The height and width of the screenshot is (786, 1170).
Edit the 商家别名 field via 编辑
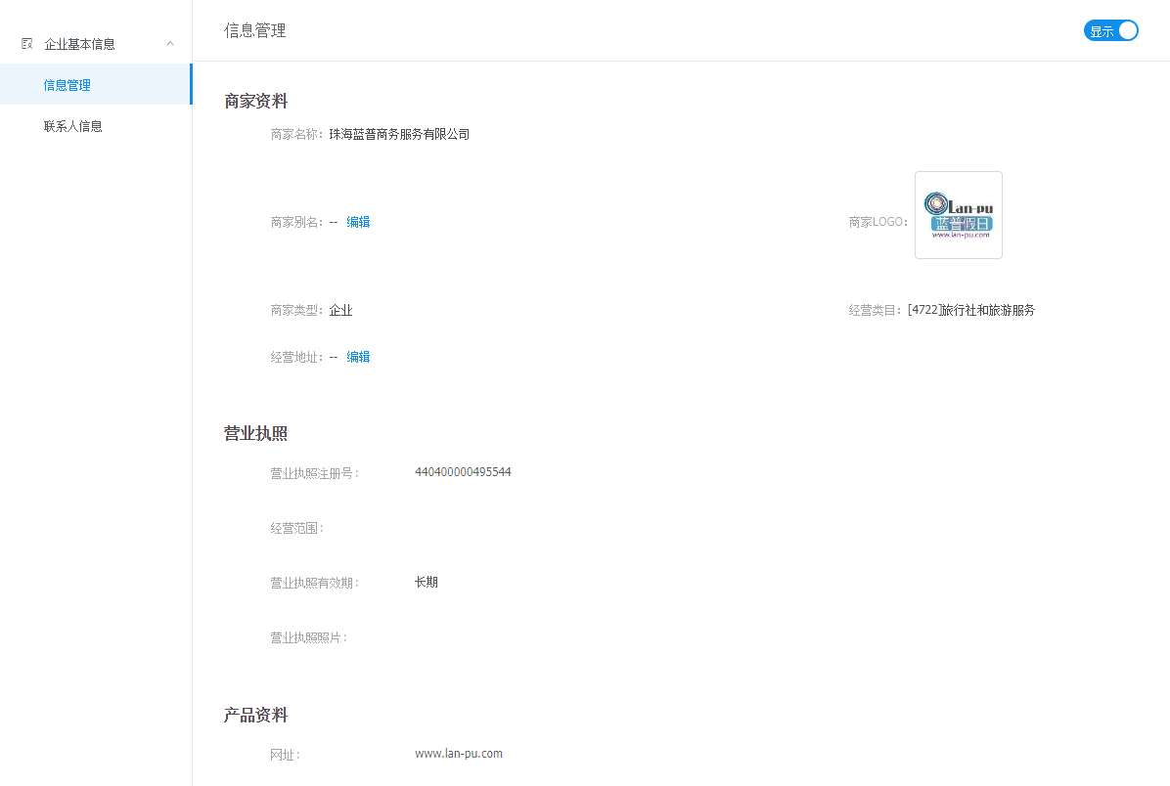[x=358, y=222]
